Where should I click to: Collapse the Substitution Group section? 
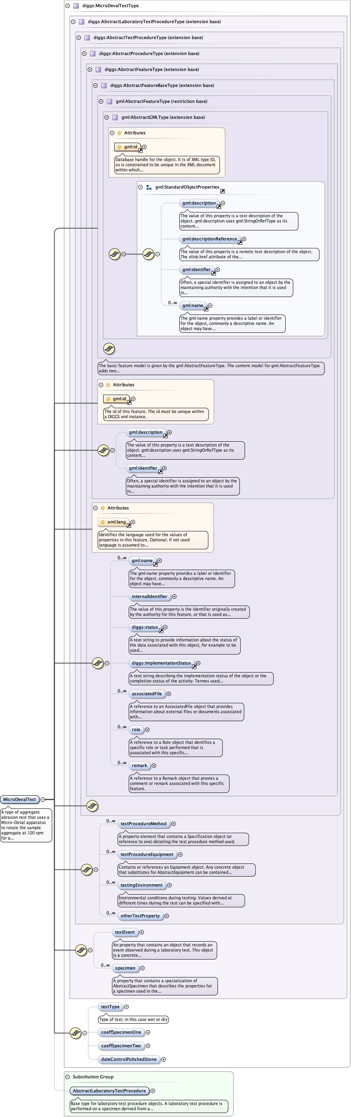67,1077
